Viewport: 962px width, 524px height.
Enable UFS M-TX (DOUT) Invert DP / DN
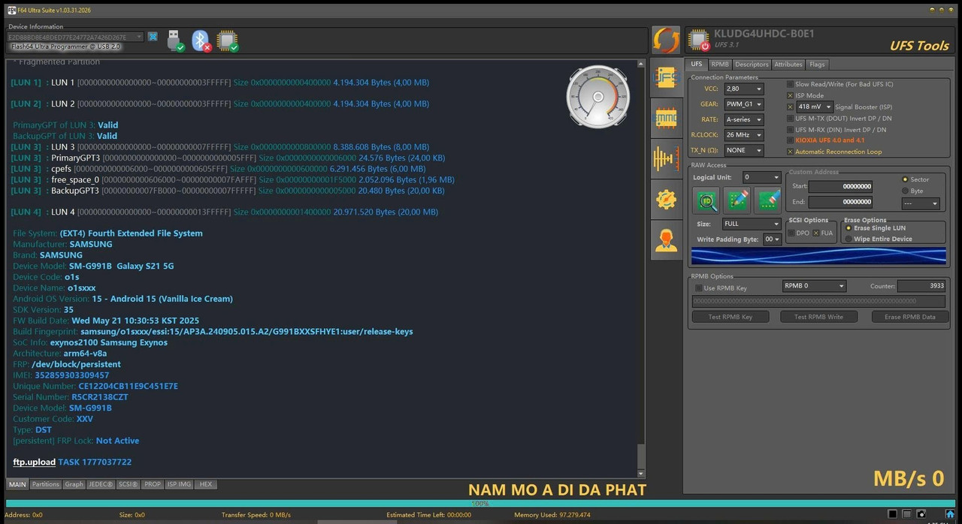coord(790,118)
